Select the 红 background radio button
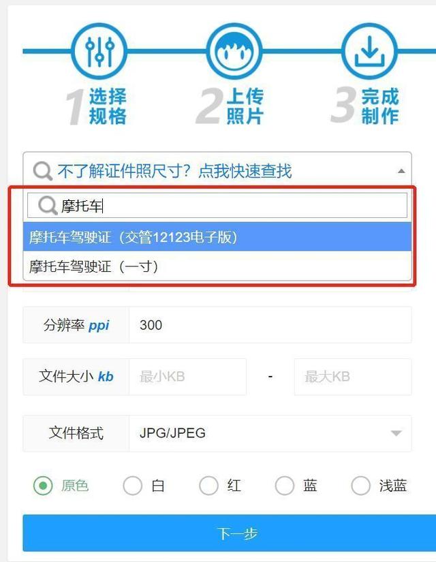 click(x=208, y=486)
